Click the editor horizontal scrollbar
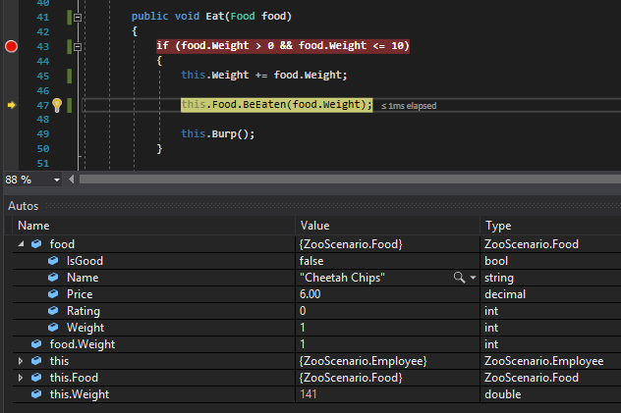The height and width of the screenshot is (413, 621). pyautogui.click(x=344, y=180)
